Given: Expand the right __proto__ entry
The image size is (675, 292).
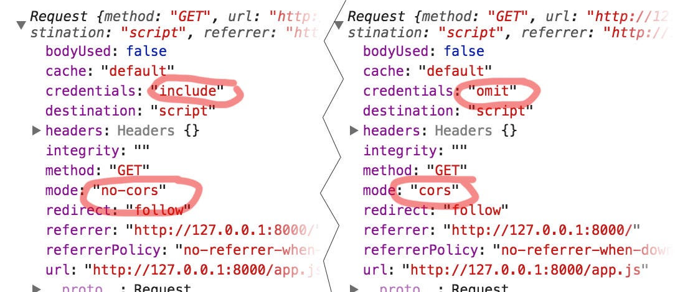Looking at the screenshot, I should point(354,288).
